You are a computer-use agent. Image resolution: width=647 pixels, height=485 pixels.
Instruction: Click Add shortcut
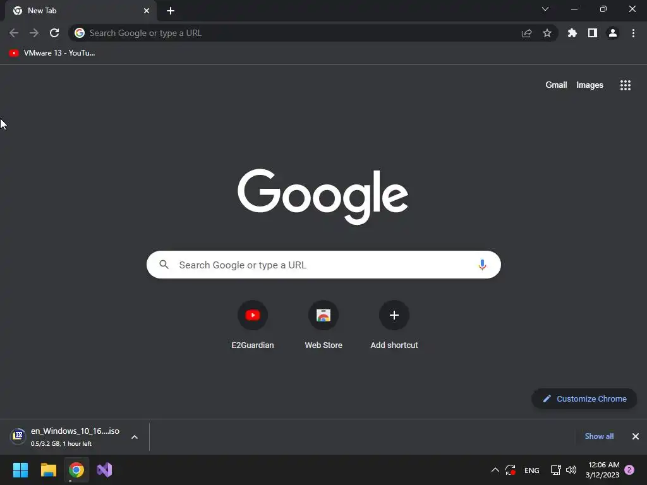(394, 325)
